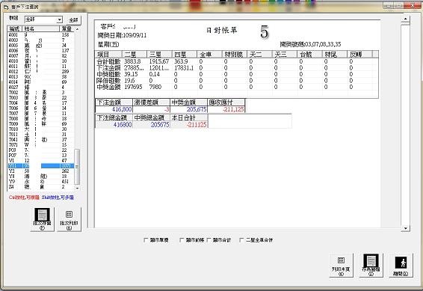This screenshot has width=423, height=291.
Task: Select customer row 7004
Action: click(x=40, y=102)
